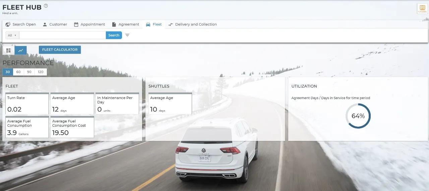
Task: Open the Customer tab
Action: pos(55,24)
